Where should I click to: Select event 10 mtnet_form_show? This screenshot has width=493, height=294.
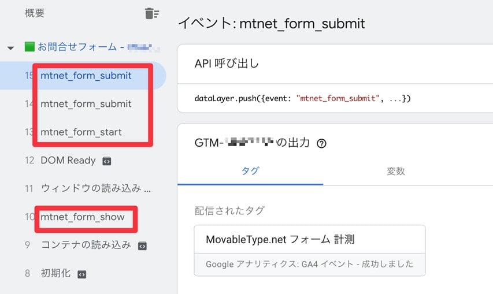tap(81, 217)
